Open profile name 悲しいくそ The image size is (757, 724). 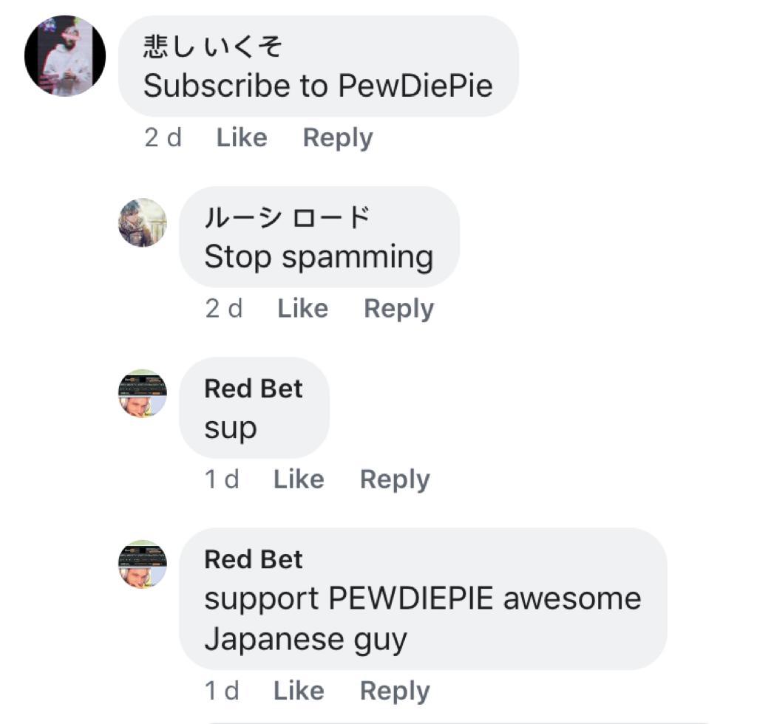[212, 47]
